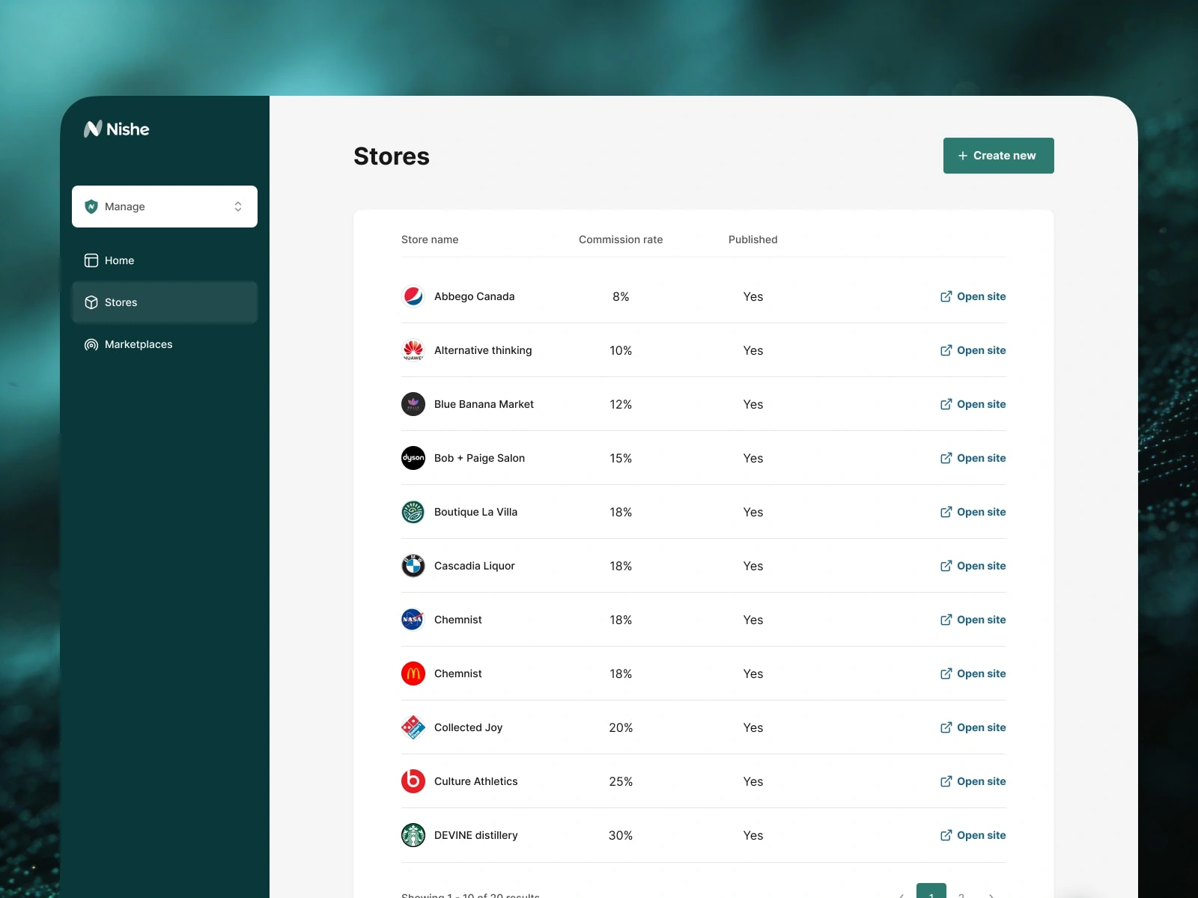Screen dimensions: 1198x898
Task: Click Blue Banana Market logo
Action: 413,404
